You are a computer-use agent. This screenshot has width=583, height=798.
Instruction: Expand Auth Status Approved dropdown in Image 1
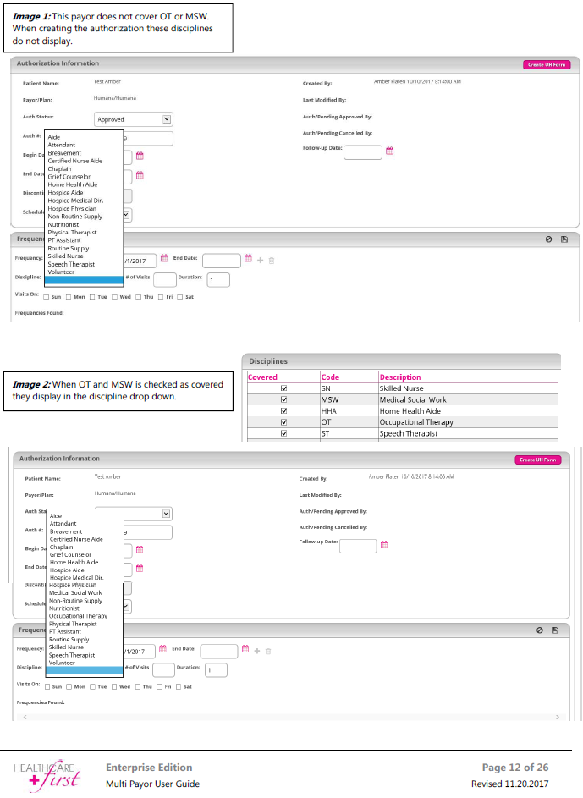(x=166, y=119)
